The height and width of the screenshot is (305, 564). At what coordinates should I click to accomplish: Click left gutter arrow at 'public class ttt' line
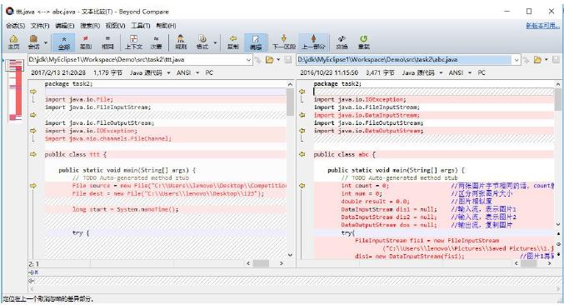point(33,154)
